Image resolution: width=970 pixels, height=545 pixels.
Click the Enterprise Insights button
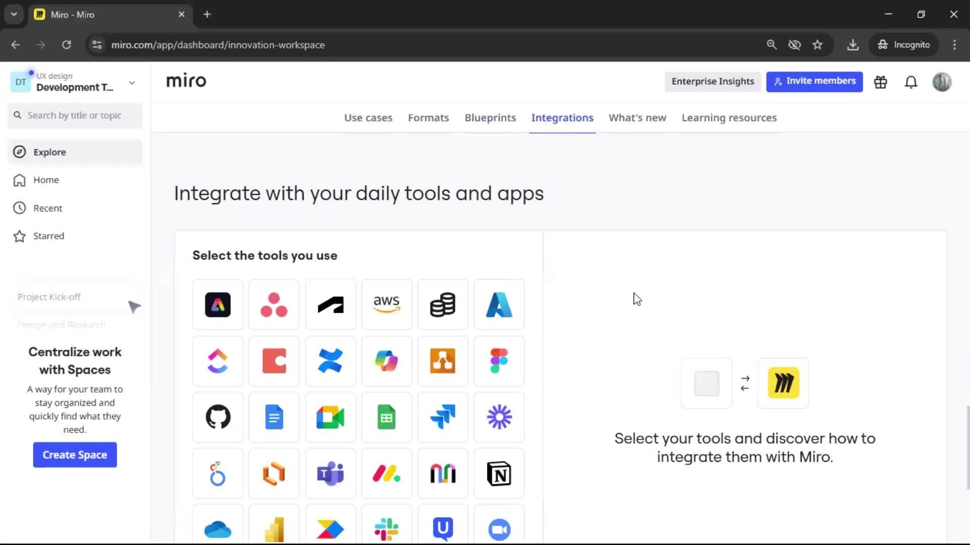click(712, 81)
